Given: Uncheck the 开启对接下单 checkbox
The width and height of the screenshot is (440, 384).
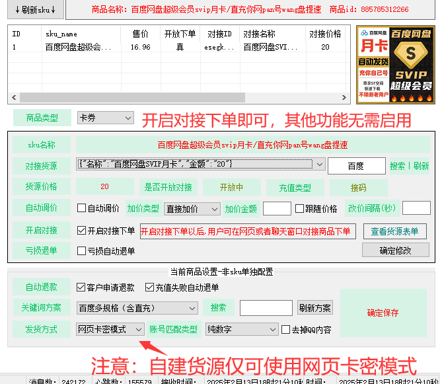Looking at the screenshot, I should pyautogui.click(x=81, y=231).
